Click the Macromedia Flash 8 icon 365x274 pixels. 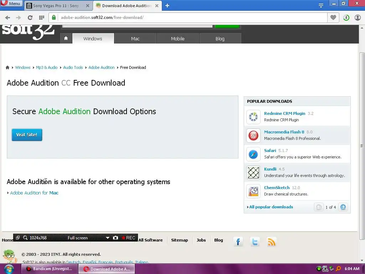tap(253, 135)
